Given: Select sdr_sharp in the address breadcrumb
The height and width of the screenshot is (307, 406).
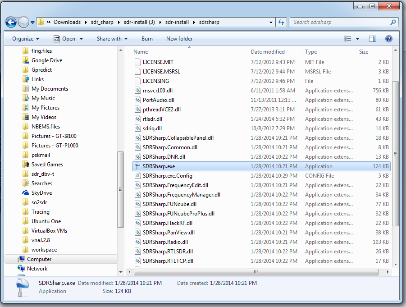Looking at the screenshot, I should 102,22.
